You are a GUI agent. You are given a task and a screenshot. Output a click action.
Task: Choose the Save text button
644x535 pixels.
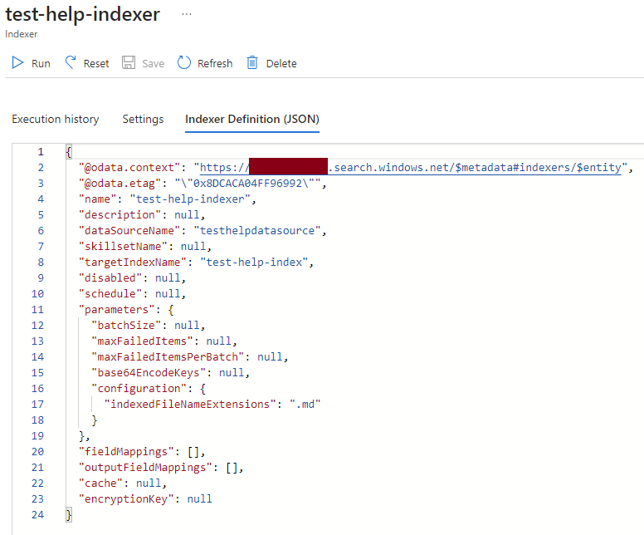[x=154, y=64]
